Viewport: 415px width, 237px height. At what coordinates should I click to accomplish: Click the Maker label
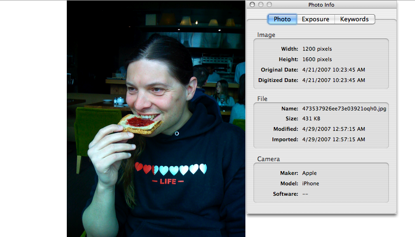pyautogui.click(x=289, y=173)
